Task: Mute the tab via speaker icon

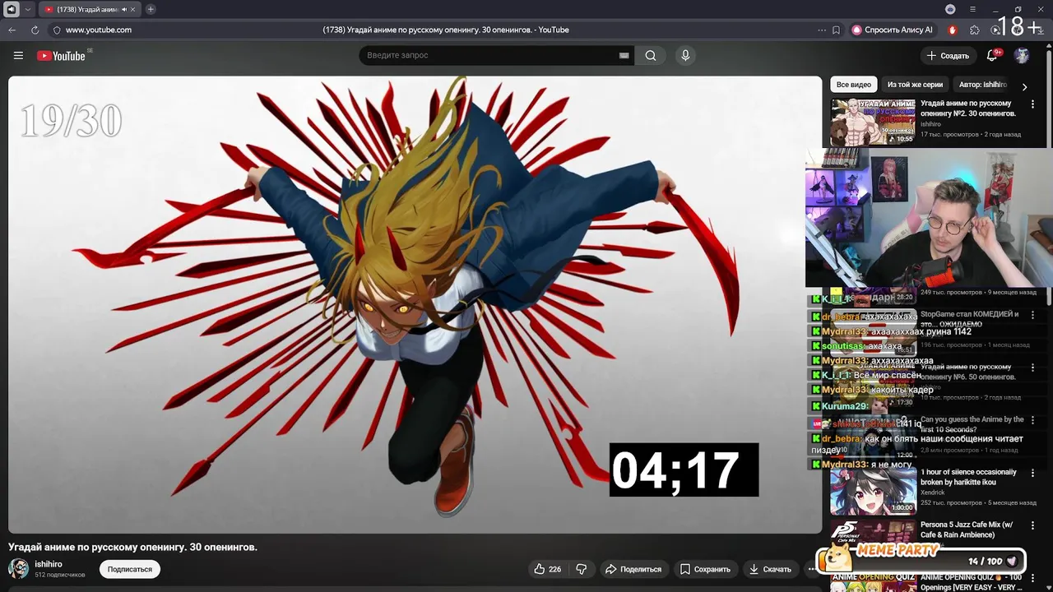Action: click(125, 9)
